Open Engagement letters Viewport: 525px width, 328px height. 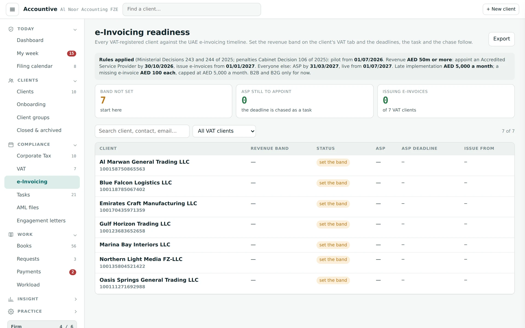(42, 221)
